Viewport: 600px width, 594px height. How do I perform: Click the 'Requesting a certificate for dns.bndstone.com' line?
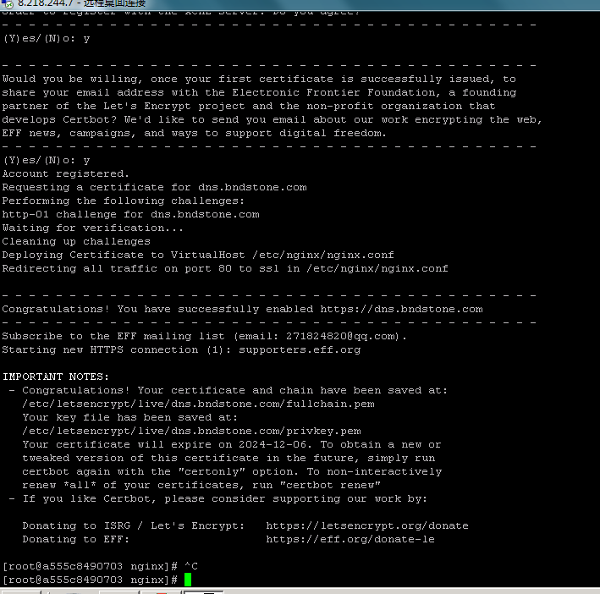(x=154, y=187)
